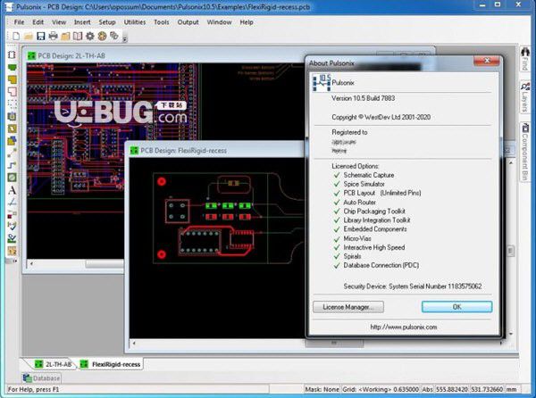Screen dimensions: 536x398
Task: Open the folder icon beside Print
Action: click(x=65, y=36)
